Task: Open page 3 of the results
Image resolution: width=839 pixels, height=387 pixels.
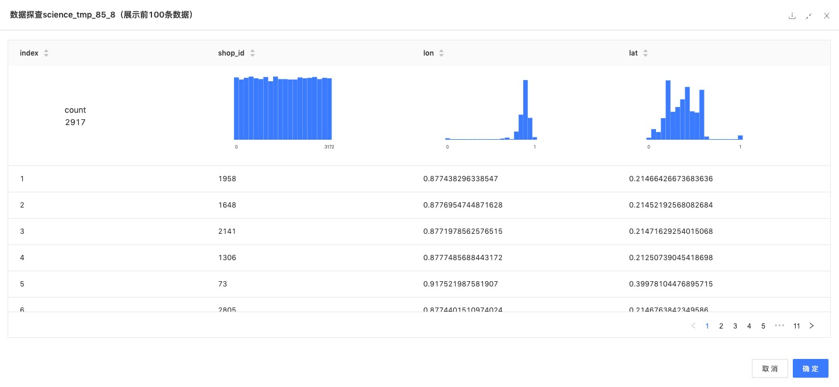Action: [735, 326]
